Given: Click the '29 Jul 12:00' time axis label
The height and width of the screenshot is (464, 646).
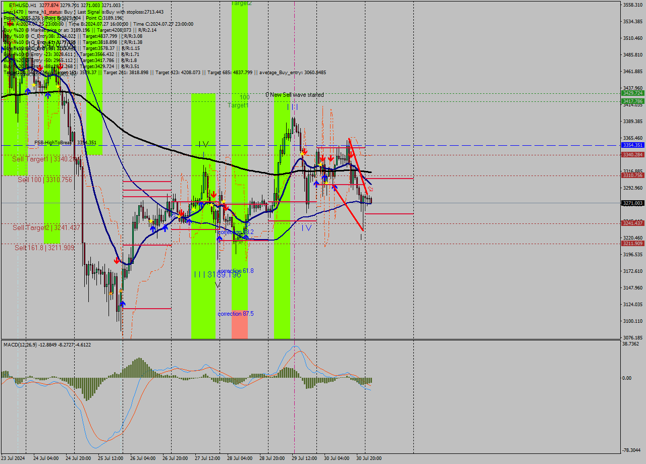Looking at the screenshot, I should (304, 458).
